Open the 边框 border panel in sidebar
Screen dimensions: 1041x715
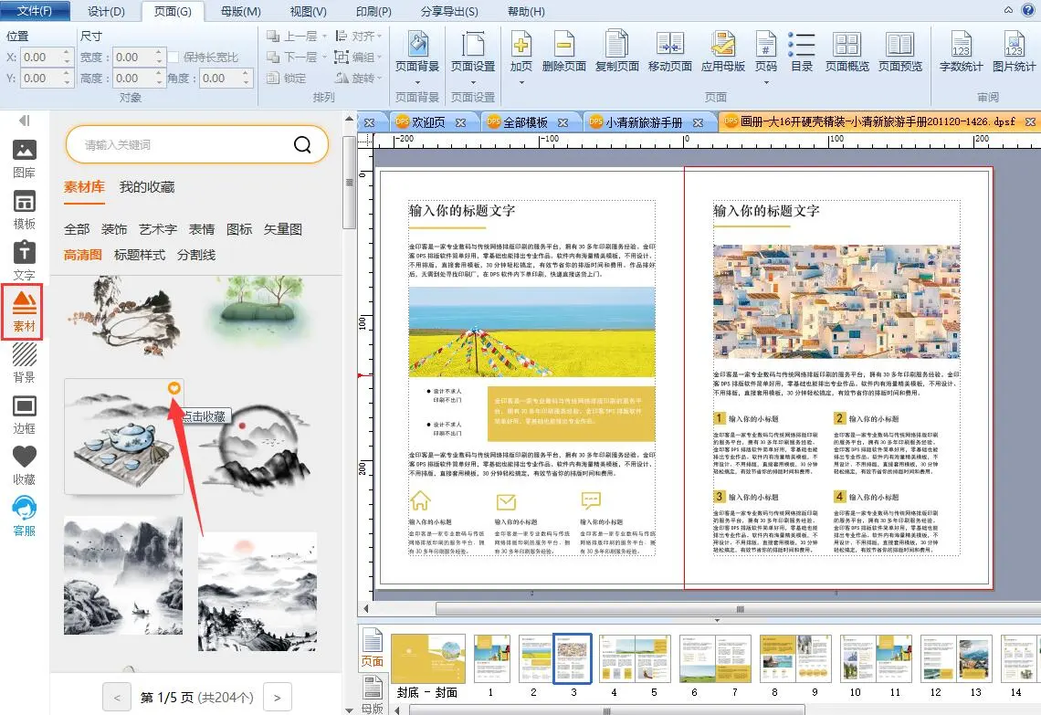coord(25,415)
